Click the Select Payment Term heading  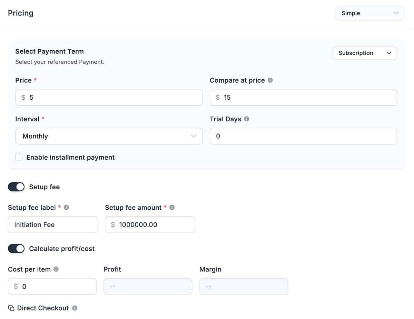point(49,51)
